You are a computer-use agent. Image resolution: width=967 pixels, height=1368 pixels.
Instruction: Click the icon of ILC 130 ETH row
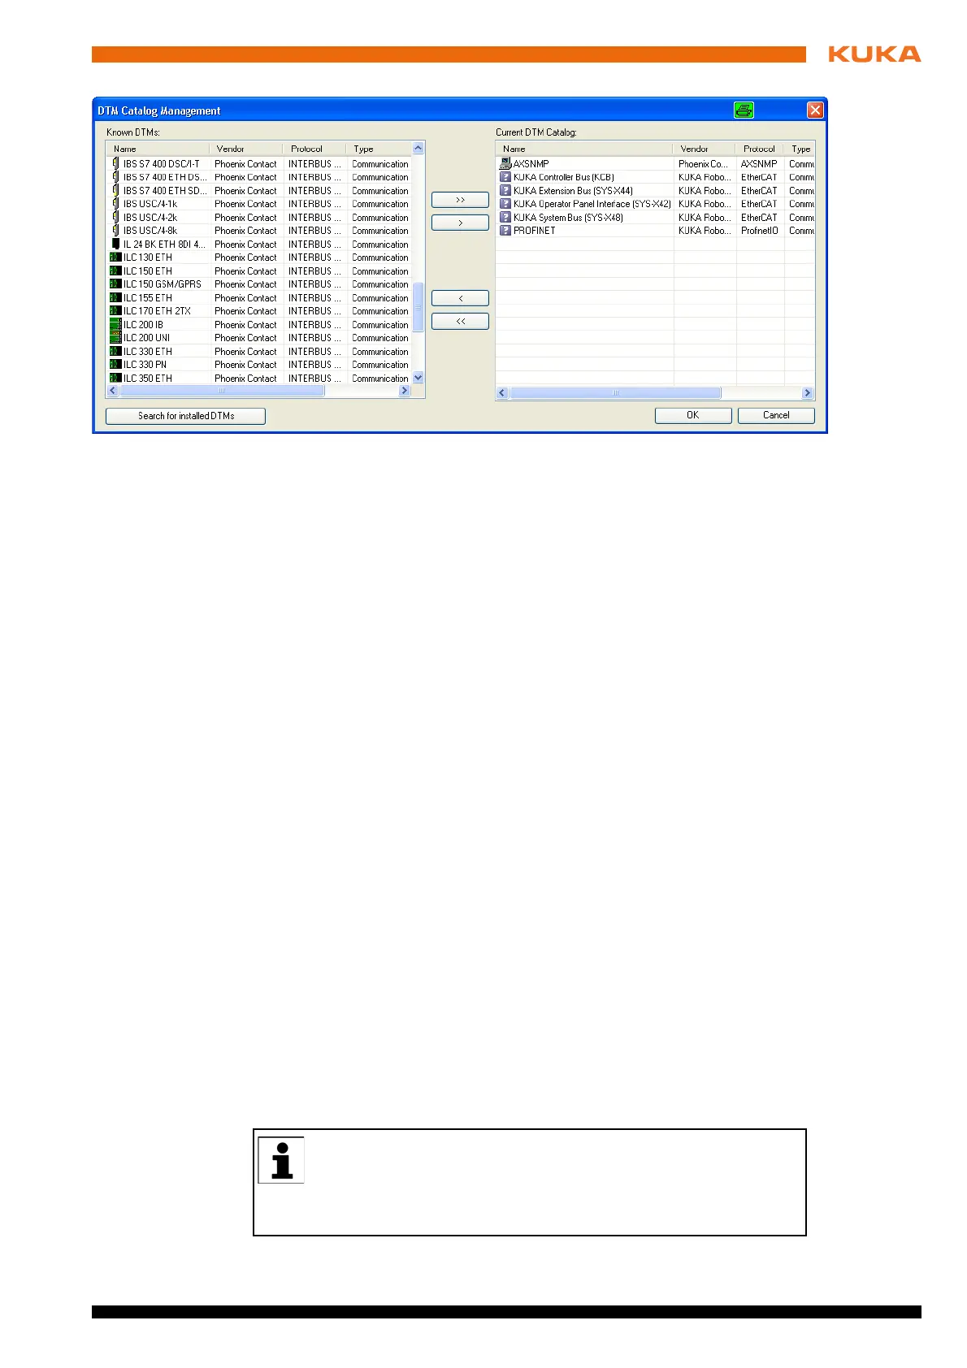(x=115, y=258)
